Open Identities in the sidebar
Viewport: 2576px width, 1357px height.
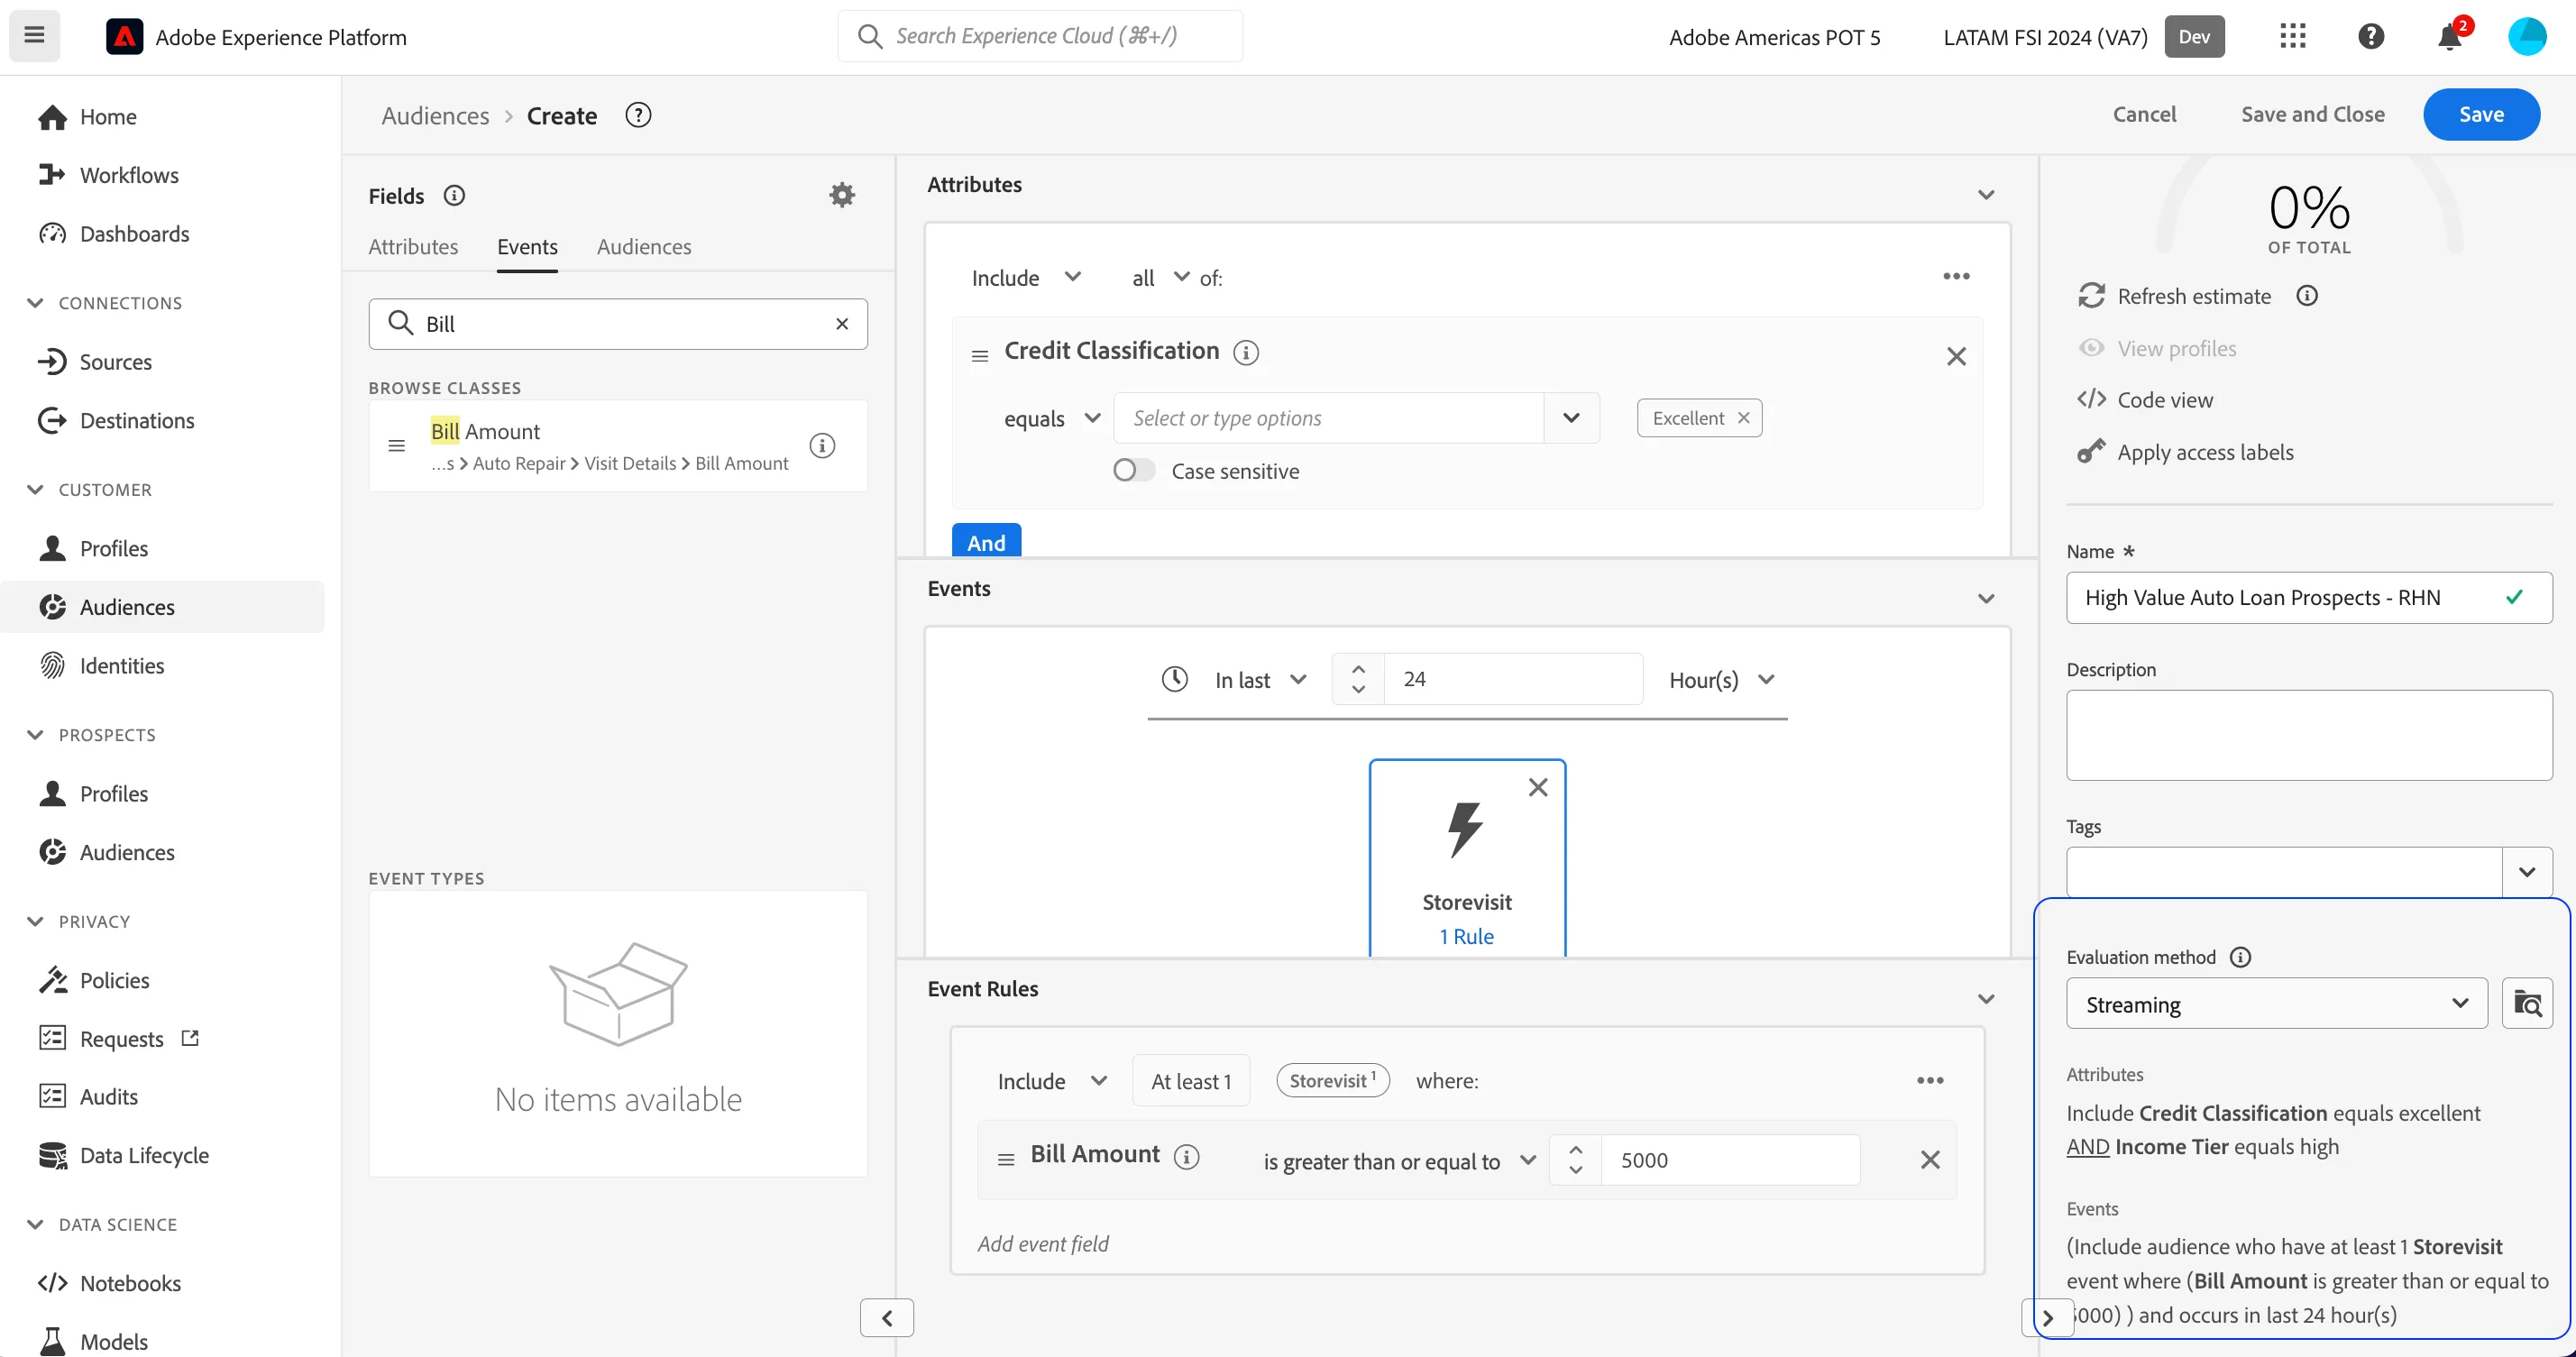(x=122, y=666)
